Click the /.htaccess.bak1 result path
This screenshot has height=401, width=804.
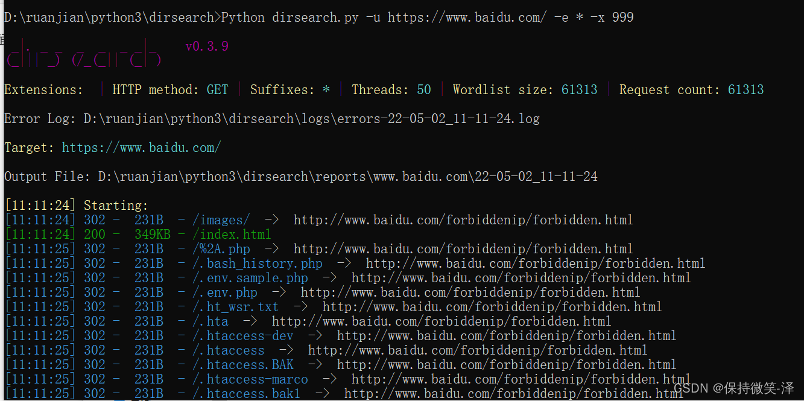click(246, 394)
